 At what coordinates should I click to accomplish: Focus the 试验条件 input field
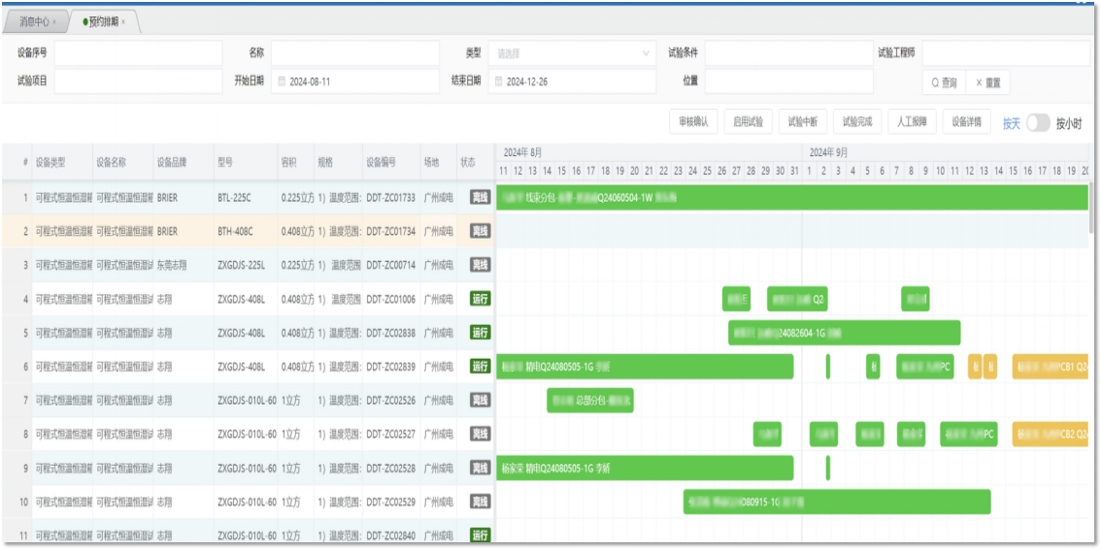788,53
